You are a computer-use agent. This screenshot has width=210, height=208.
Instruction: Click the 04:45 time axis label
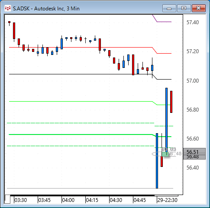pyautogui.click(x=140, y=200)
